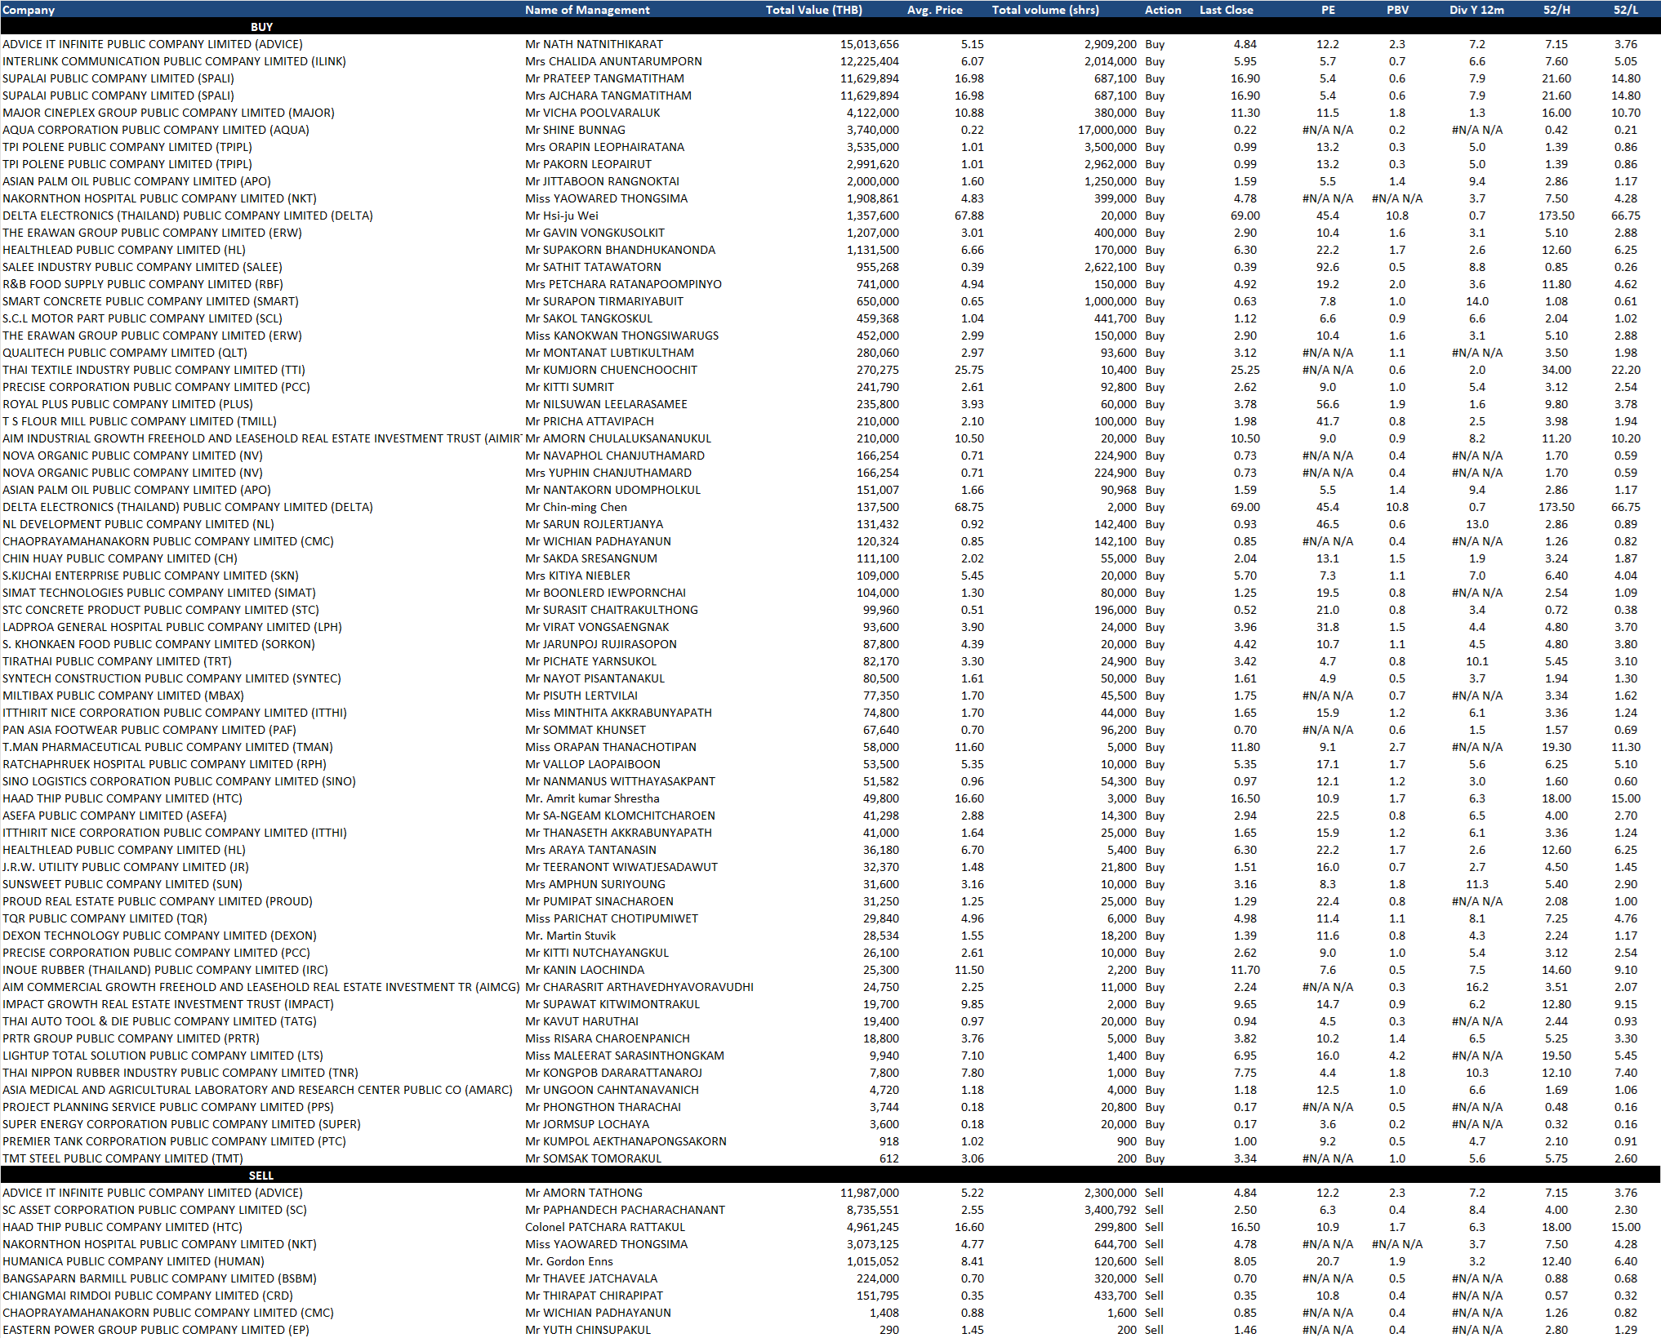1661x1338 pixels.
Task: Select the Avg. Price column header
Action: 934,10
